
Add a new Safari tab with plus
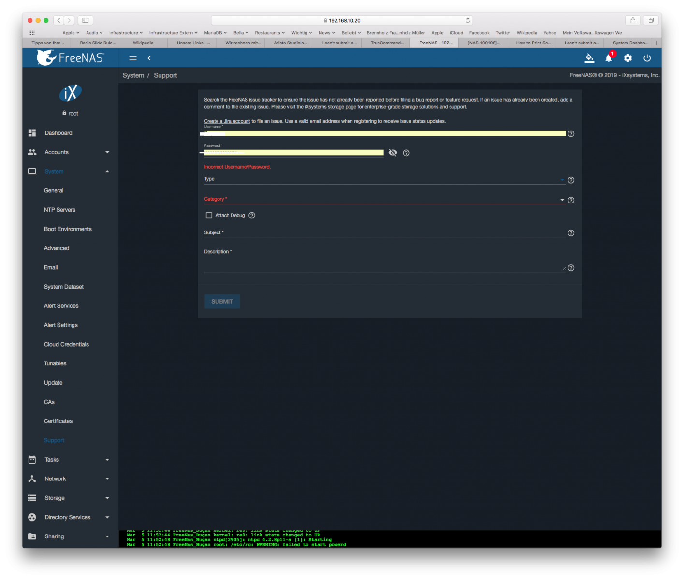coord(656,43)
